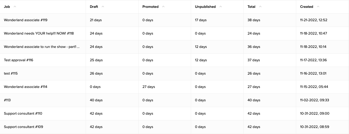This screenshot has height=134, width=349.
Task: Open the Wonderland associate #119 job
Action: tap(25, 20)
